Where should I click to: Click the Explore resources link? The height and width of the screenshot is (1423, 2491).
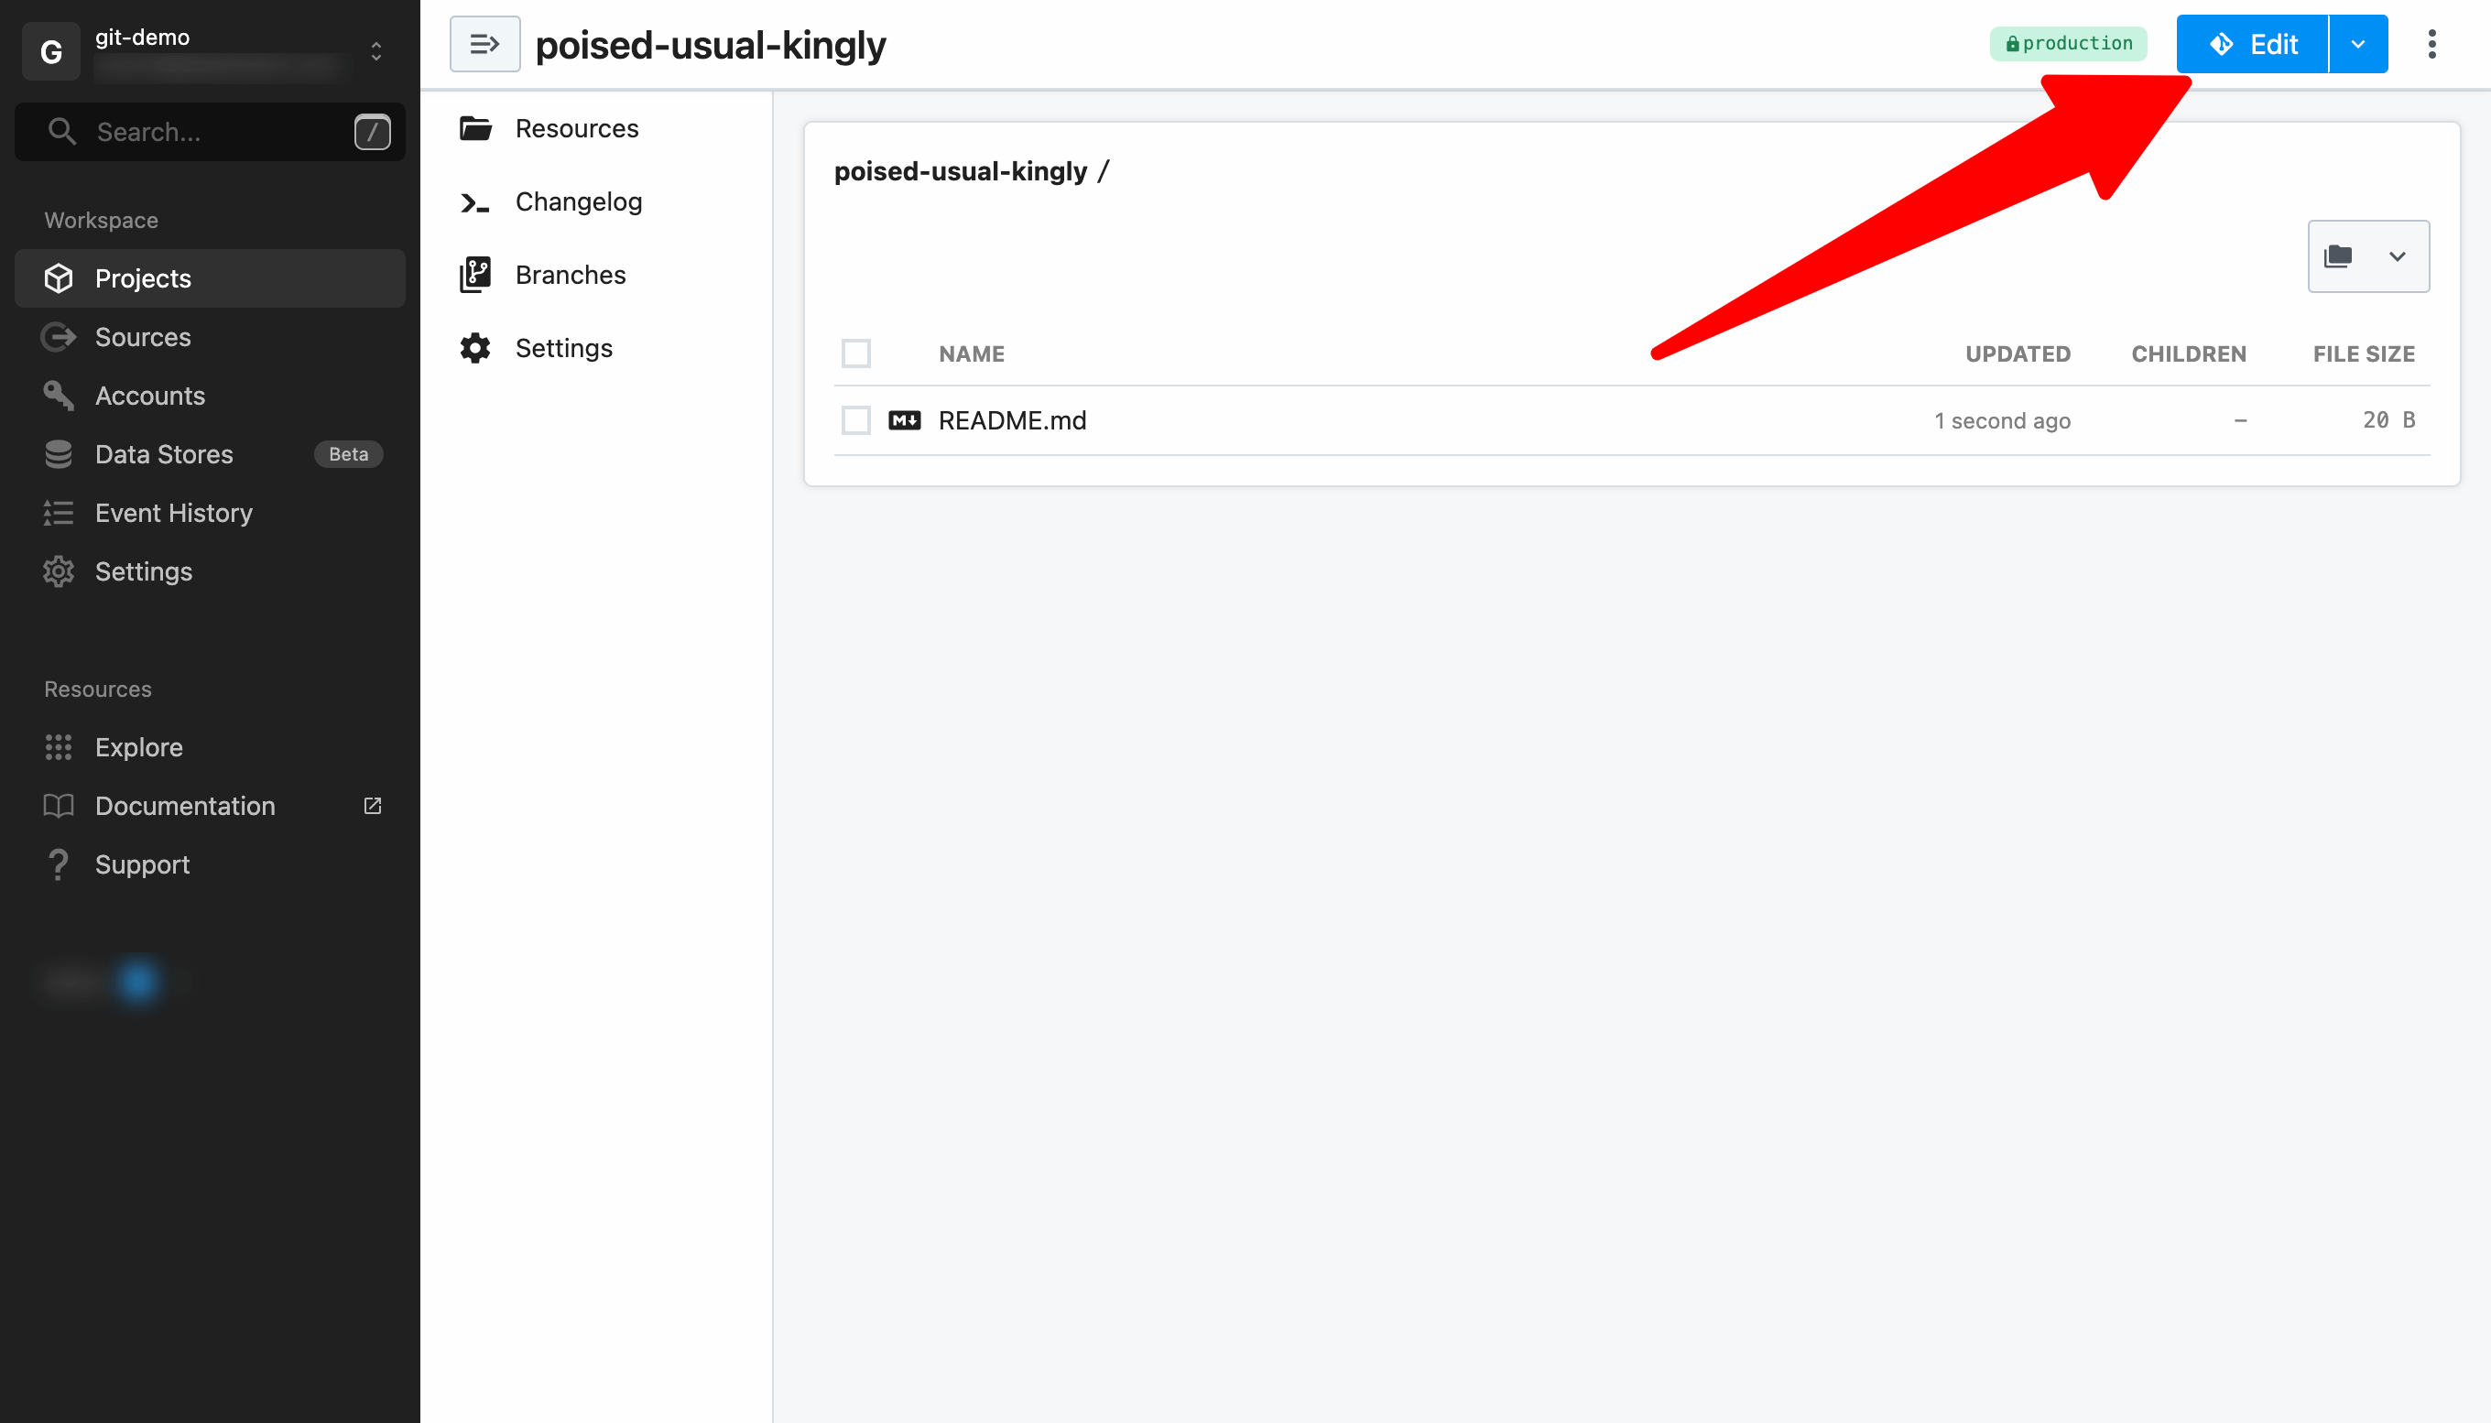(x=136, y=745)
